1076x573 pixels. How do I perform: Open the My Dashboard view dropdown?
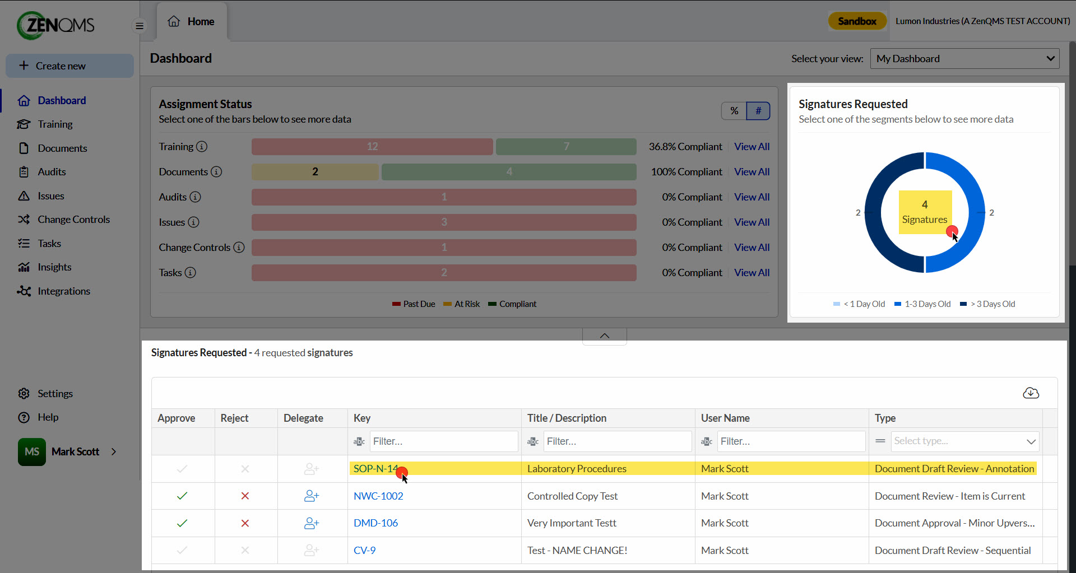[x=964, y=59]
